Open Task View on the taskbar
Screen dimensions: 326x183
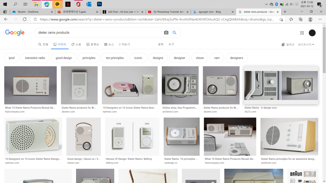pyautogui.click(x=25, y=4)
